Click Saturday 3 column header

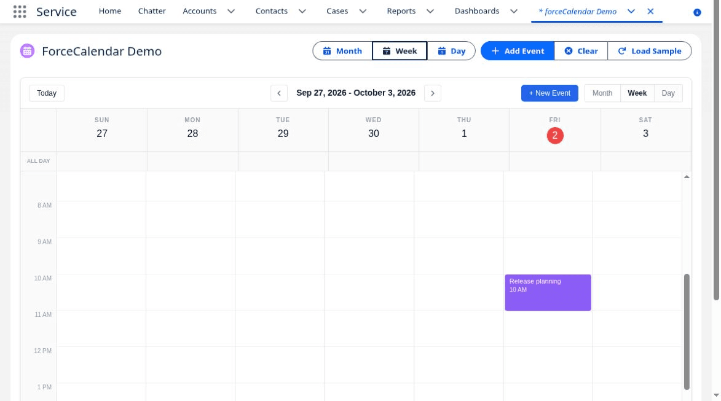pos(645,130)
